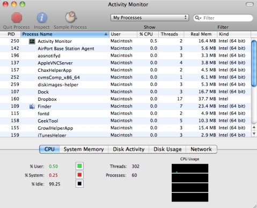Click the window resize grip corner

tap(255, 206)
